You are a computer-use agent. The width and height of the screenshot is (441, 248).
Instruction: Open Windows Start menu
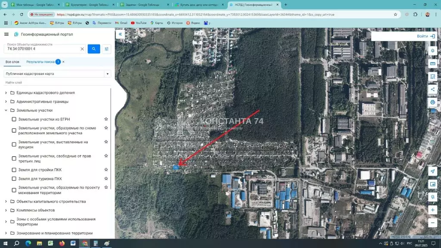pos(5,243)
